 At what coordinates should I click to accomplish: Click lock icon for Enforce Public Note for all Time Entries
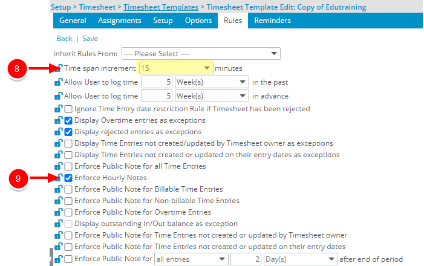59,166
